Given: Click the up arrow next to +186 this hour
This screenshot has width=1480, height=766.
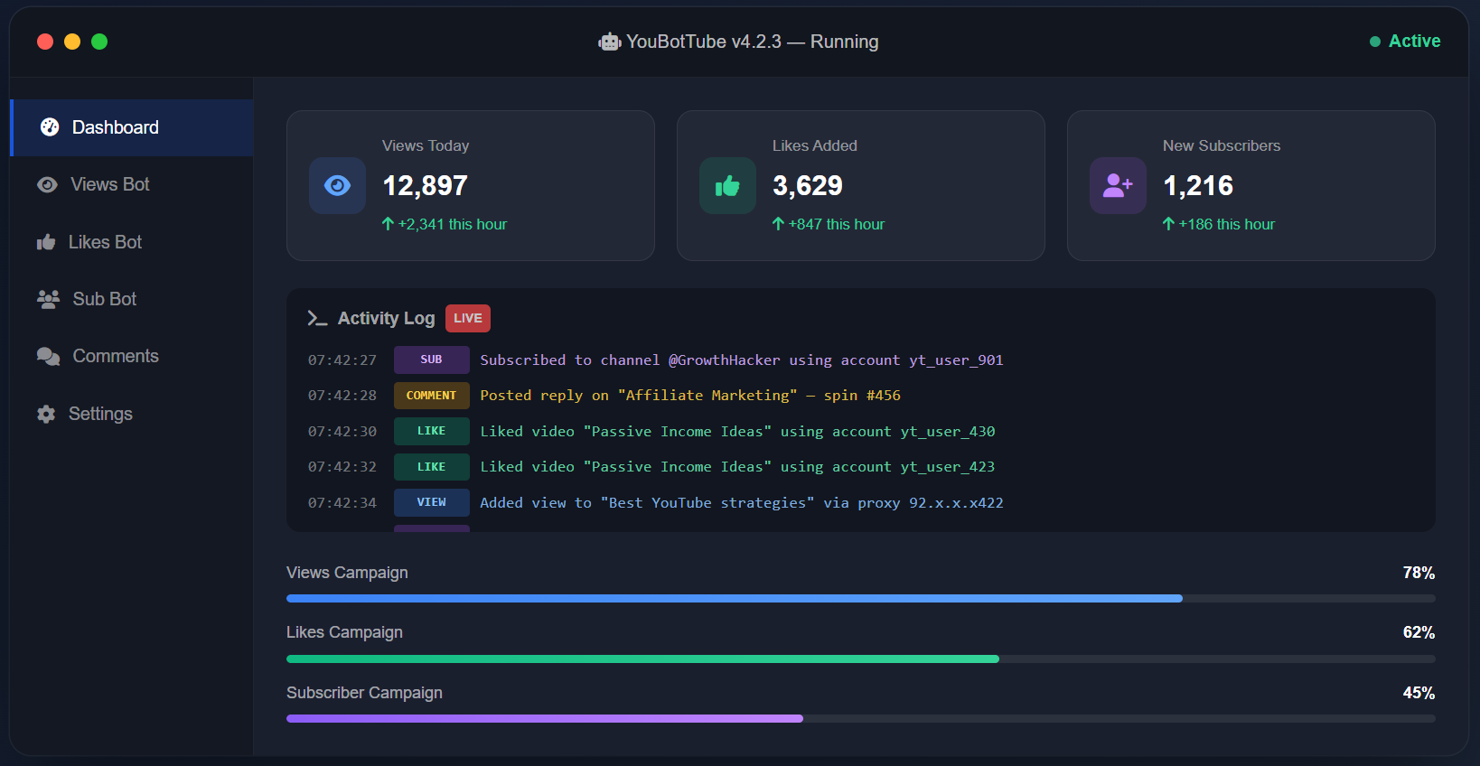Looking at the screenshot, I should (1168, 224).
